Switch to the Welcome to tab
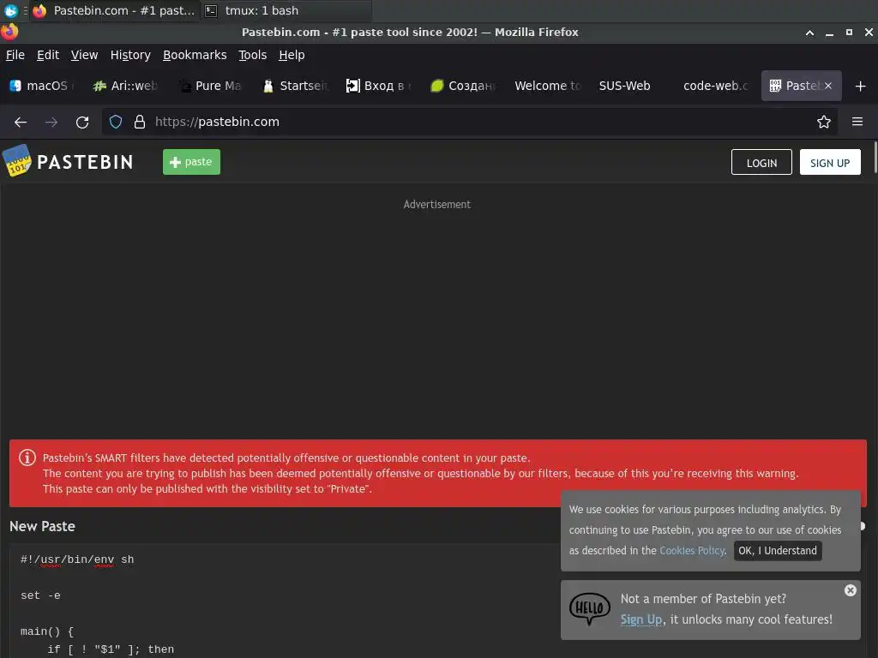This screenshot has width=878, height=658. [x=549, y=86]
